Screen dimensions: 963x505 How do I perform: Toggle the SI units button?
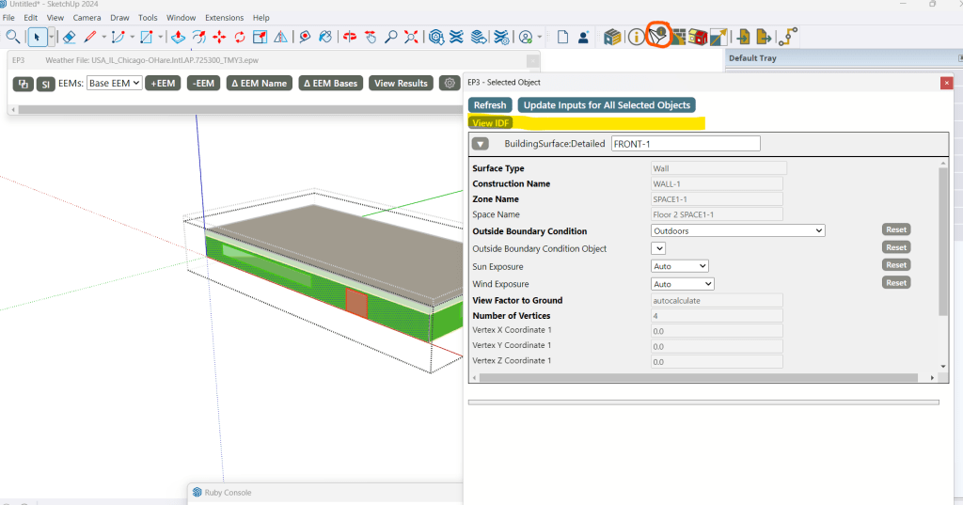pyautogui.click(x=46, y=84)
